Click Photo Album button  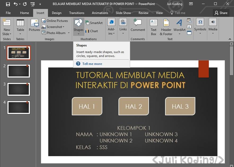pos(54,33)
